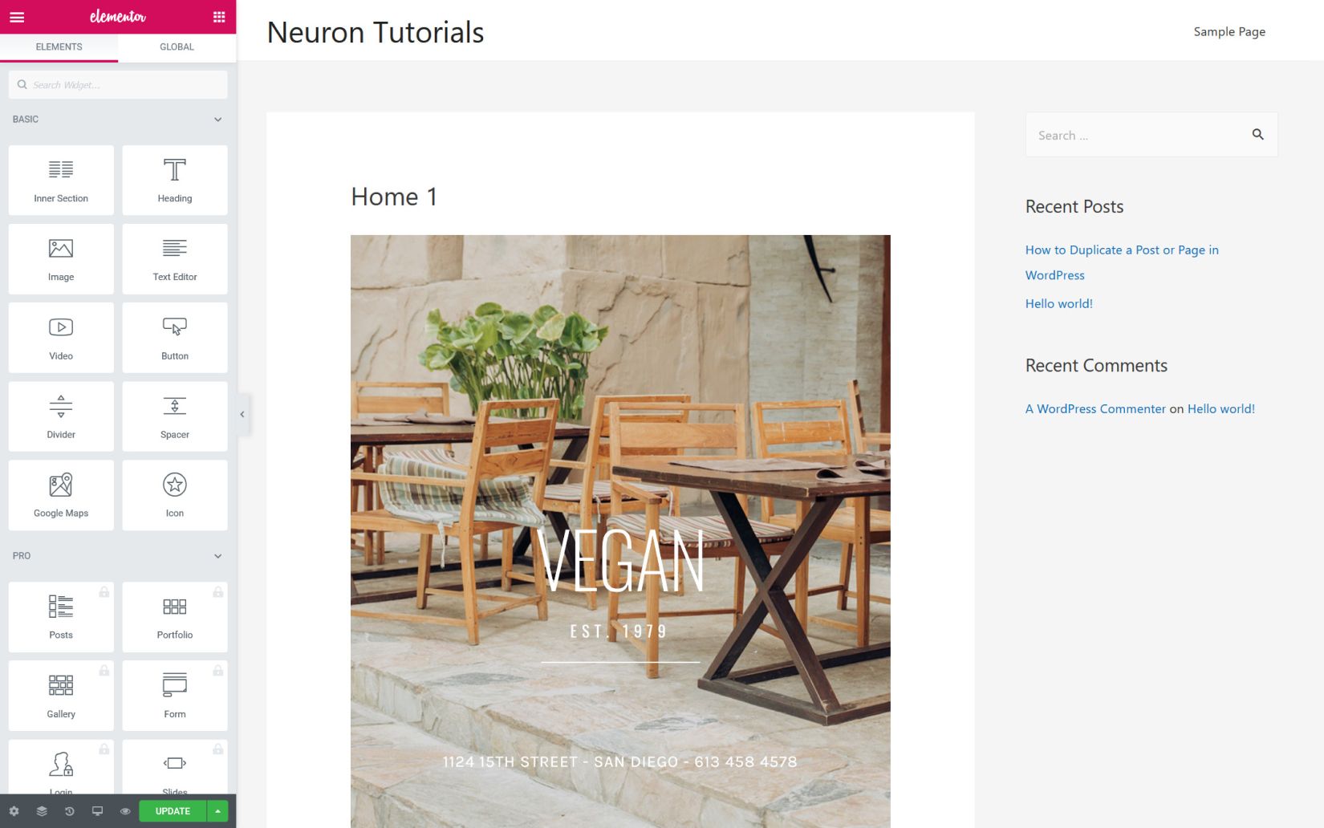The height and width of the screenshot is (828, 1324).
Task: Toggle Preview Changes eye icon
Action: 125,811
